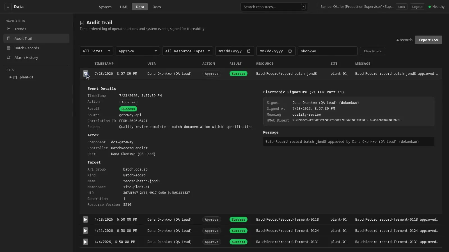
Task: Click the Audit Trail document icon in sidebar
Action: click(9, 38)
